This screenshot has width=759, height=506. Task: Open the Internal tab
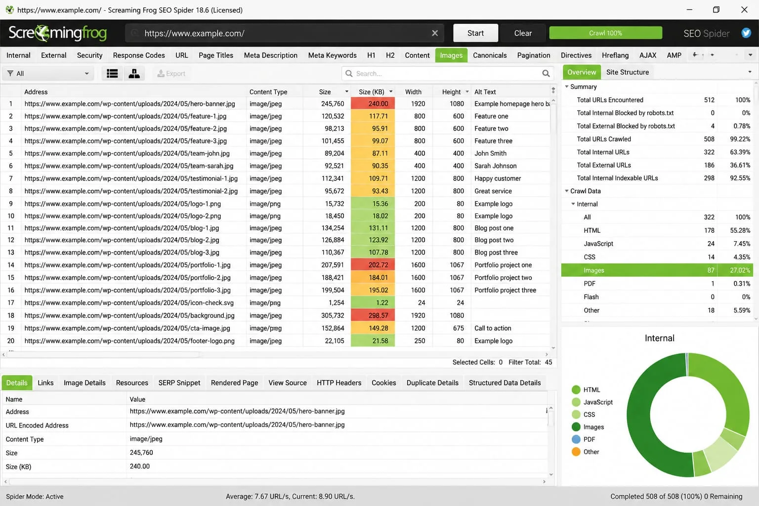pyautogui.click(x=18, y=55)
